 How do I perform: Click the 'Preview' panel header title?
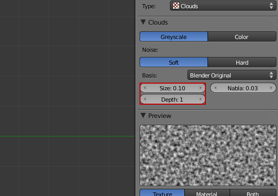coord(160,116)
